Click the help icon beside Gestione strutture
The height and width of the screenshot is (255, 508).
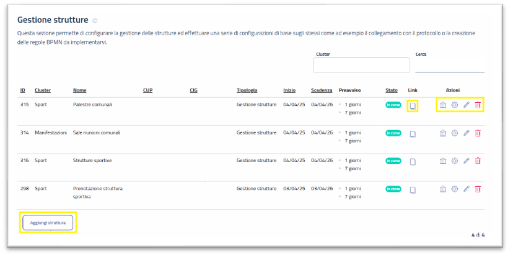point(95,21)
